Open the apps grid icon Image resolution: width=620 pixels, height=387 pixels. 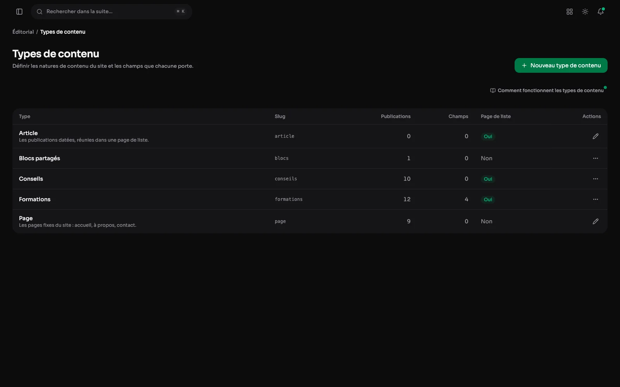[570, 12]
